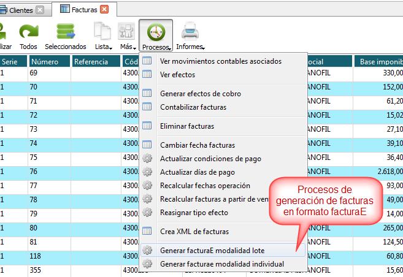Expand the Más dropdown arrow
This screenshot has height=277, width=403.
[x=134, y=47]
